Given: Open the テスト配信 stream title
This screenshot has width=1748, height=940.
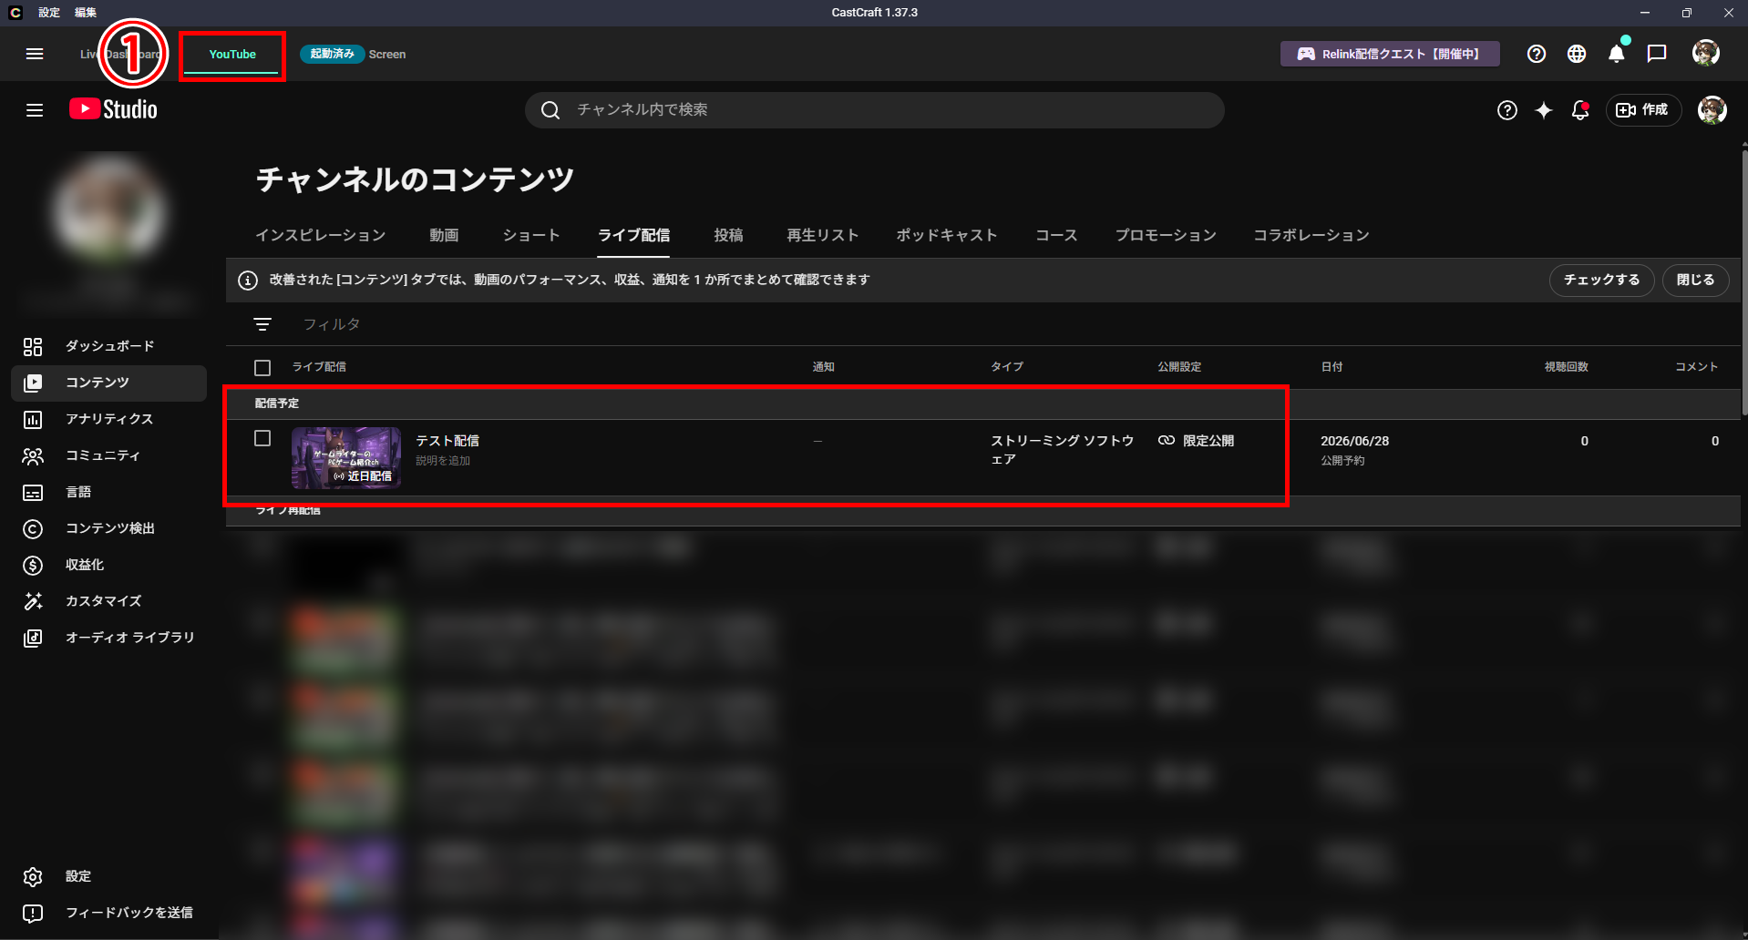Looking at the screenshot, I should point(447,441).
